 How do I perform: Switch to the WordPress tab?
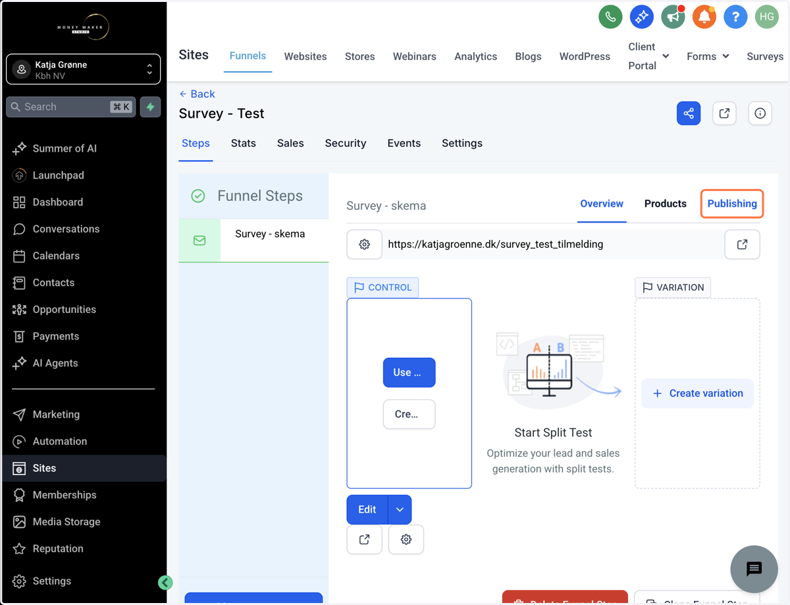coord(585,57)
